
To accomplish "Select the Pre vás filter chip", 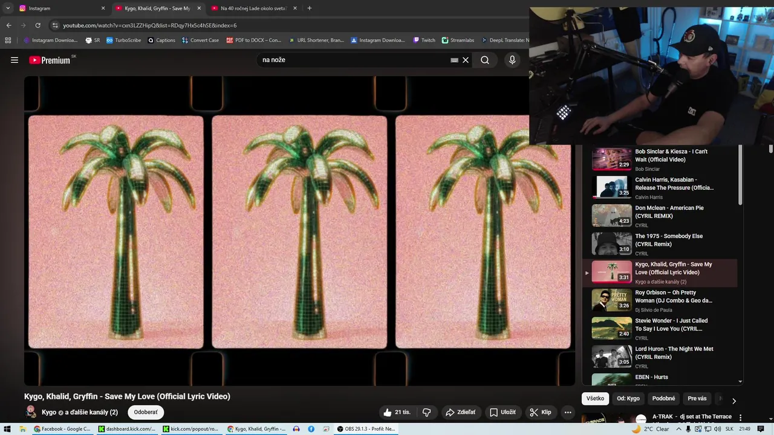I will point(697,399).
